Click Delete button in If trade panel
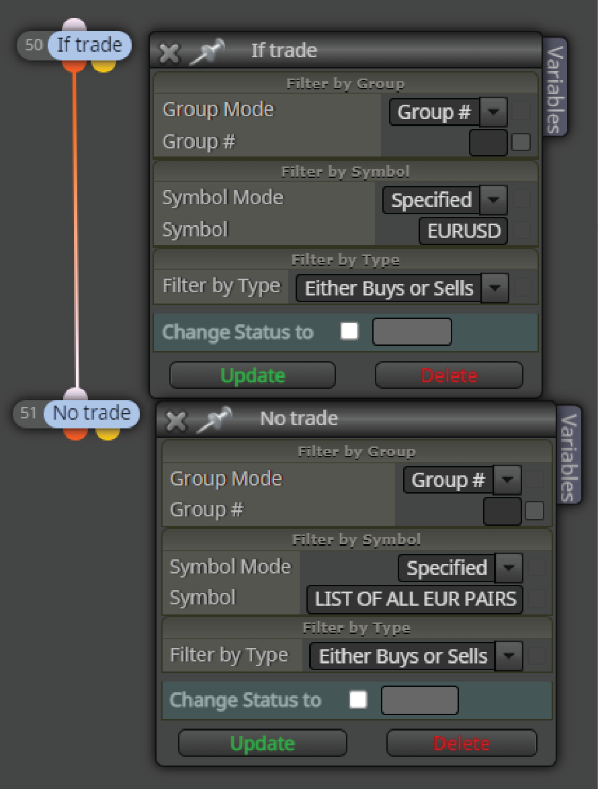 [449, 375]
